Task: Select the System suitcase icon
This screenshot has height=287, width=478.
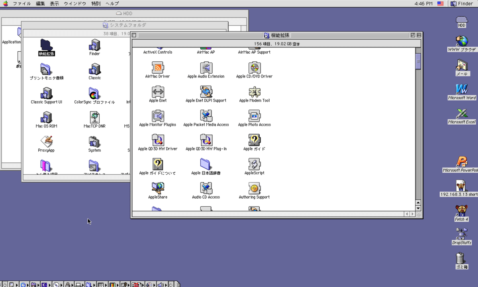Action: pos(94,142)
